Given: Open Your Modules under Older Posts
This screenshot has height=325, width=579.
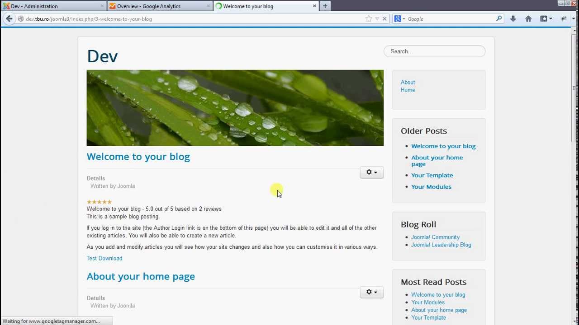Looking at the screenshot, I should coord(431,186).
